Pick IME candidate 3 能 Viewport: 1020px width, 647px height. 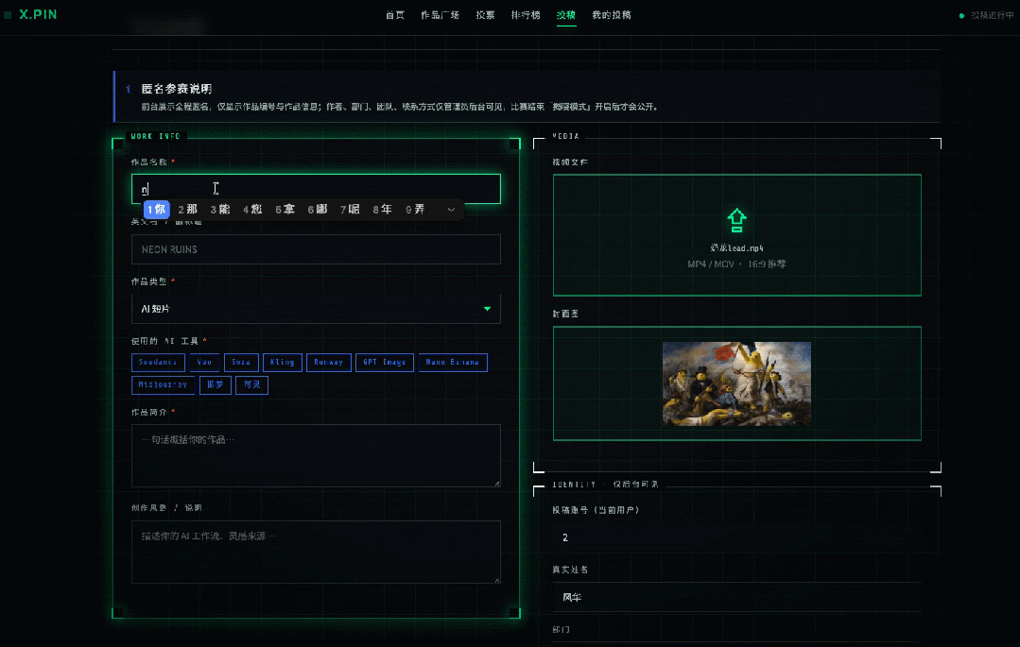(220, 210)
